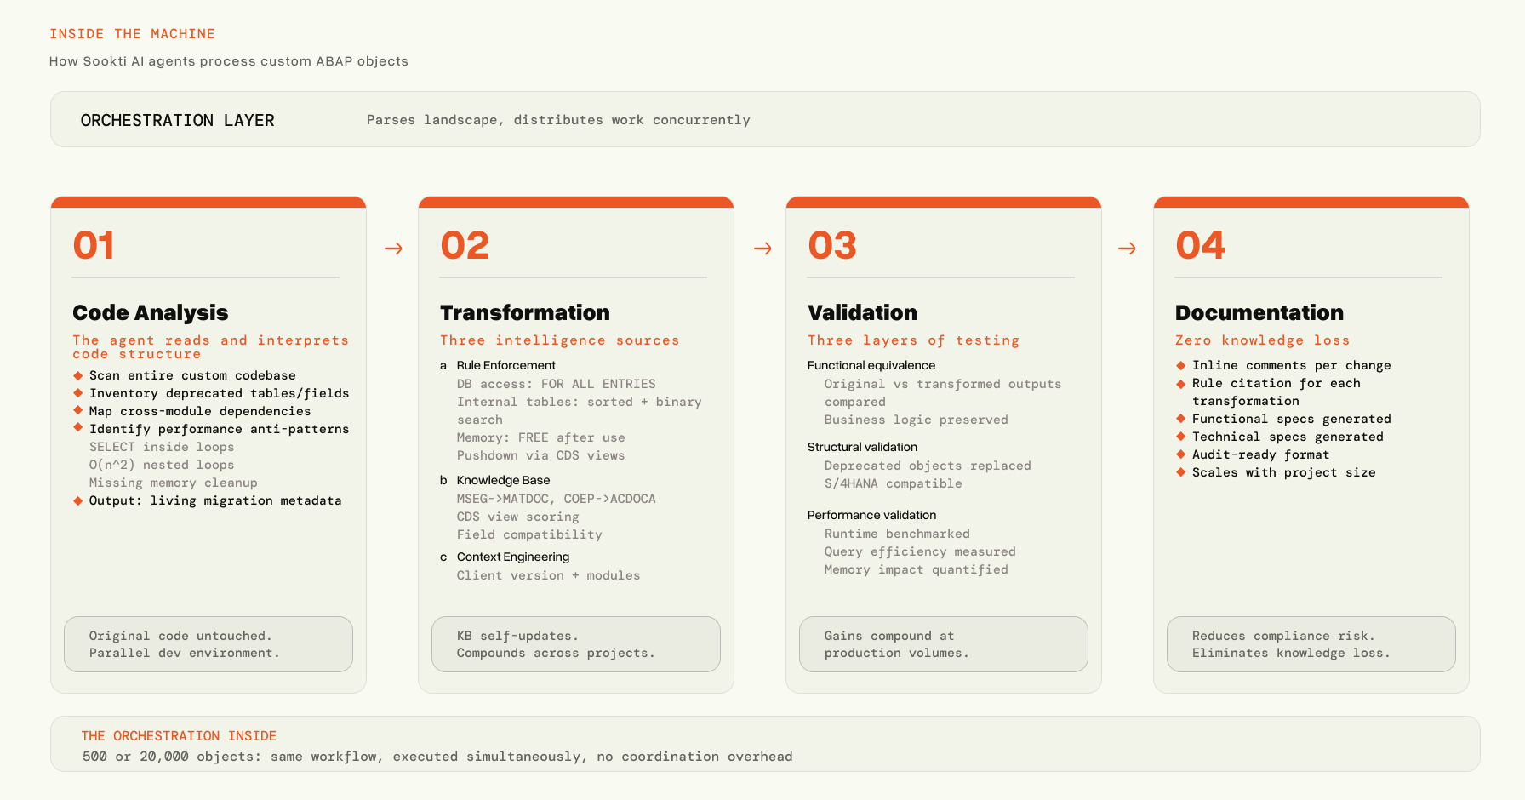Image resolution: width=1525 pixels, height=800 pixels.
Task: Click the arrow between steps 01 and 02
Action: click(393, 249)
